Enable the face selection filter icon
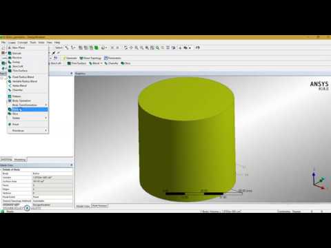This screenshot has height=248, width=331. [x=91, y=48]
